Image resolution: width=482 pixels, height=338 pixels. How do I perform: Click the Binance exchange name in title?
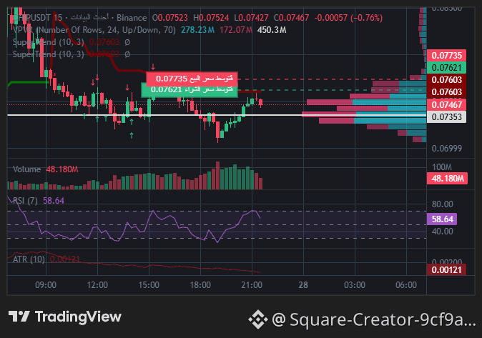coord(132,18)
